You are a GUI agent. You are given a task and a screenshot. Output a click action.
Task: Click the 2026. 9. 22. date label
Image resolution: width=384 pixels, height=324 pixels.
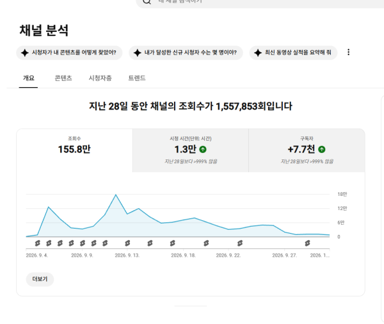[x=228, y=255]
